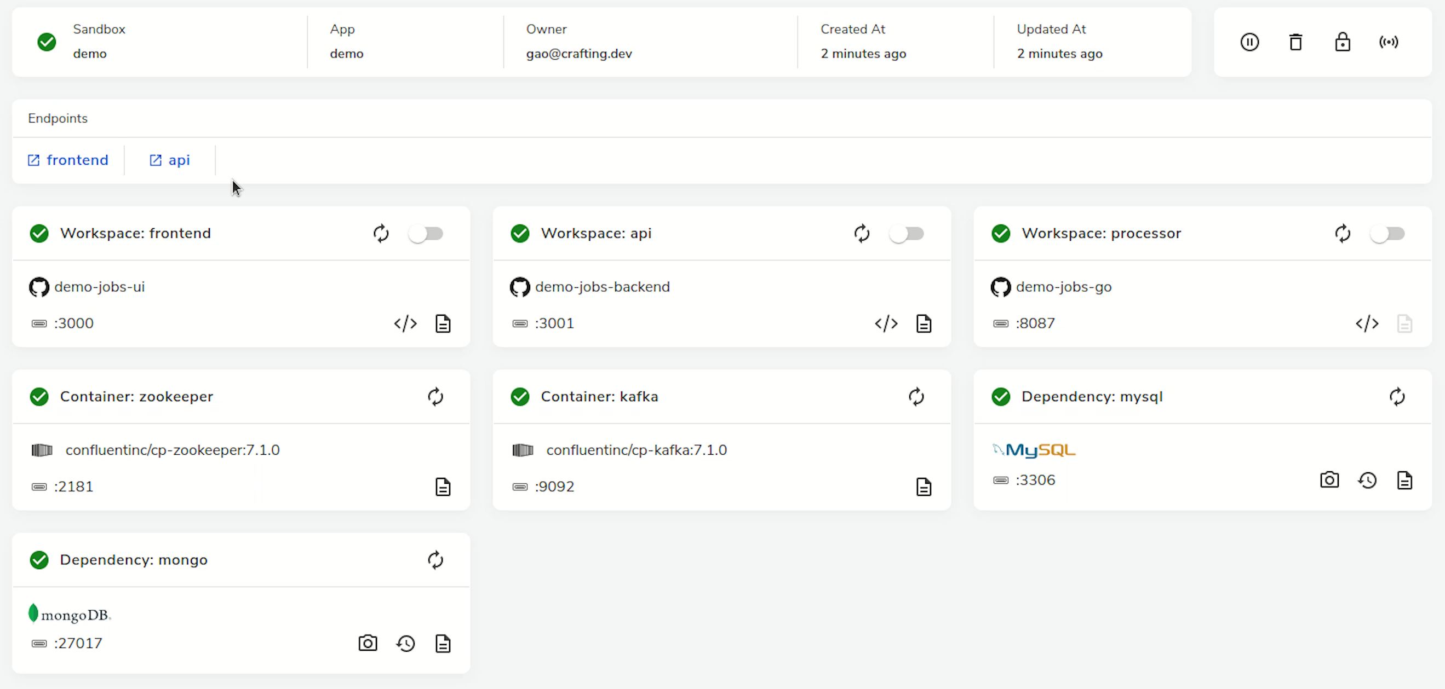The height and width of the screenshot is (689, 1445).
Task: Delete the sandbox with trash icon
Action: point(1295,42)
